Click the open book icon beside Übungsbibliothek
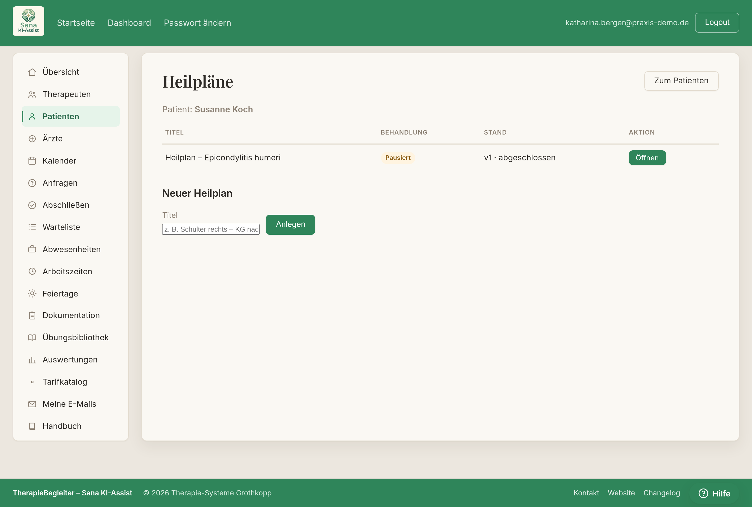 click(x=32, y=338)
